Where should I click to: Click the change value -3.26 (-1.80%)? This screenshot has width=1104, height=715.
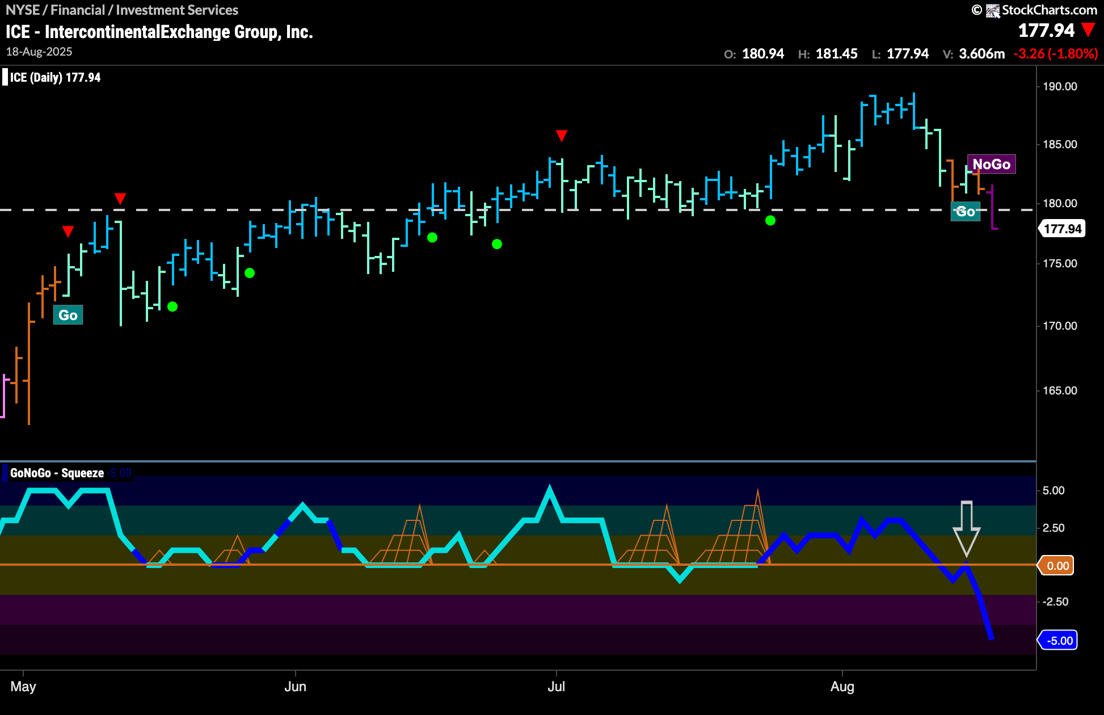coord(1056,54)
